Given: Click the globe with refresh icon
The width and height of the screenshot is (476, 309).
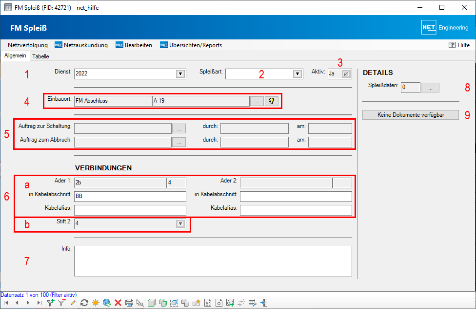Looking at the screenshot, I should [x=106, y=302].
